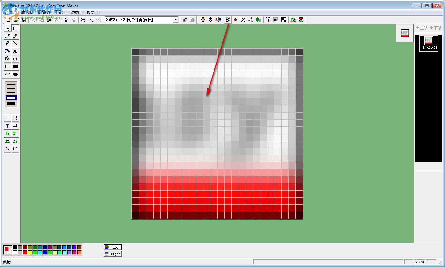Click the green leaf toolbar icon
Viewport: 445px width, 267px height.
coord(258,20)
